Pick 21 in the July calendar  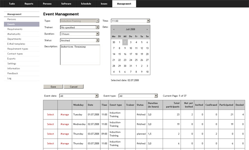pyautogui.click(x=114, y=60)
